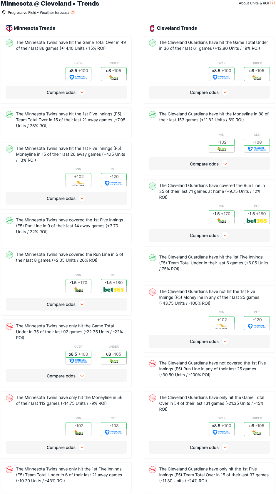Open the Weather forecast link
276x494 pixels.
click(x=54, y=13)
